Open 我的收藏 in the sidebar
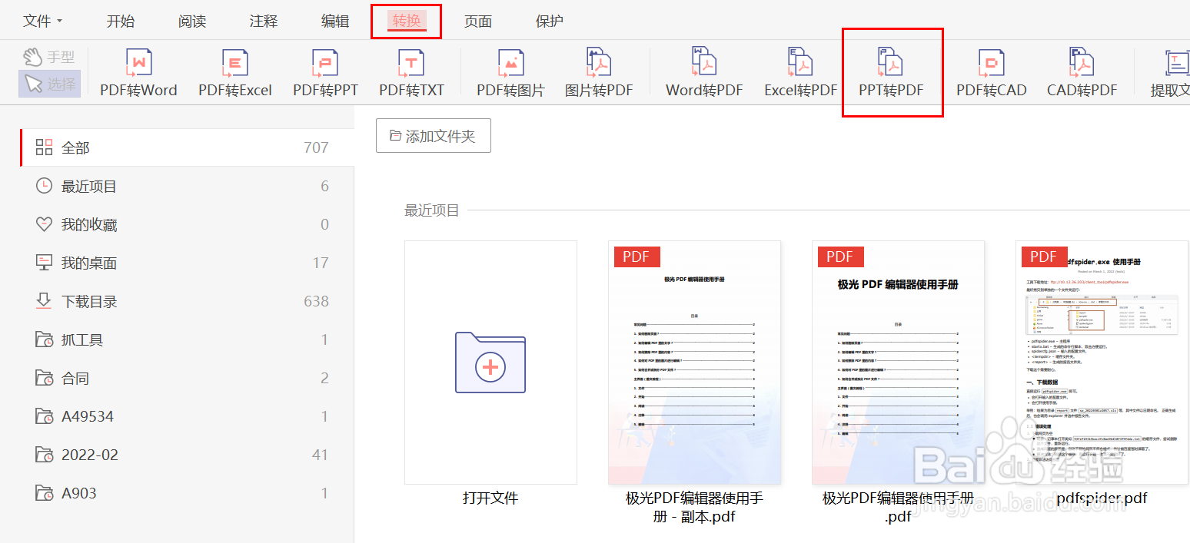This screenshot has height=543, width=1190. 187,224
